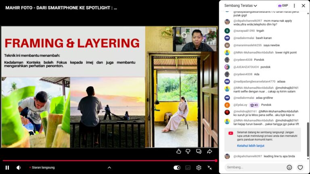This screenshot has height=174, width=310.
Task: Like the video with thumbs up
Action: 179,151
